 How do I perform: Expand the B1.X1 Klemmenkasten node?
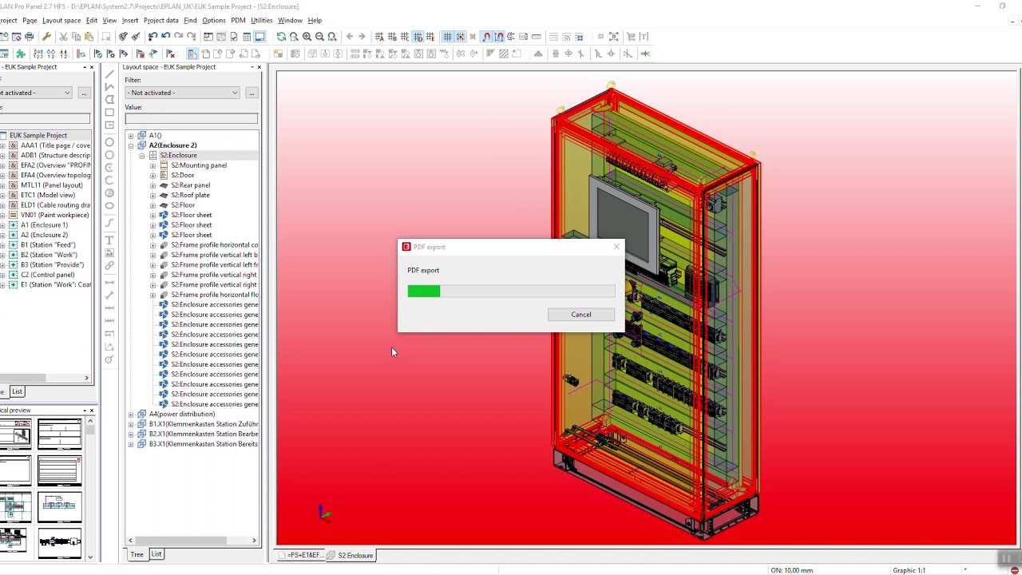pyautogui.click(x=131, y=424)
